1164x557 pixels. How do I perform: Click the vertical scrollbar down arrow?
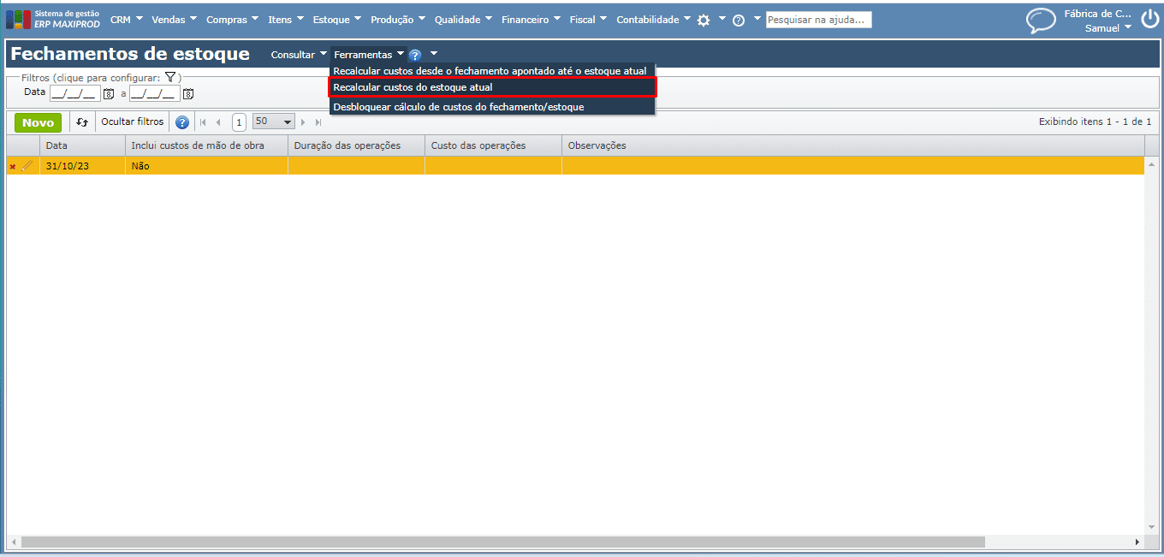pyautogui.click(x=1151, y=527)
